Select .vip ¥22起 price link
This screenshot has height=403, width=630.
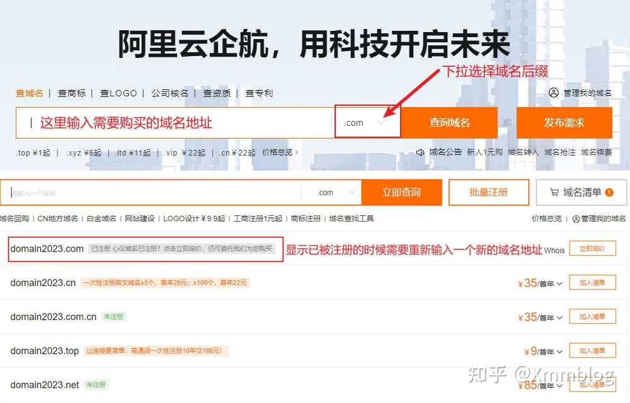[x=185, y=152]
